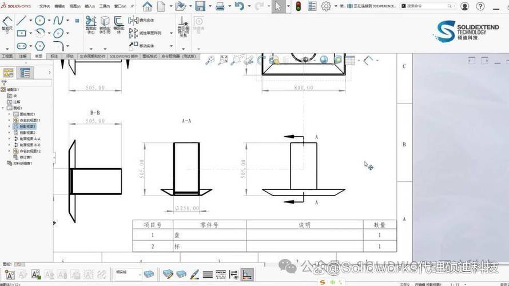This screenshot has width=509, height=286.
Task: Open the 文件 (File) menu
Action: coord(45,6)
